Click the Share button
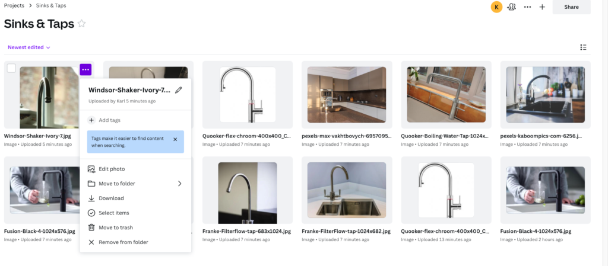 (x=571, y=7)
